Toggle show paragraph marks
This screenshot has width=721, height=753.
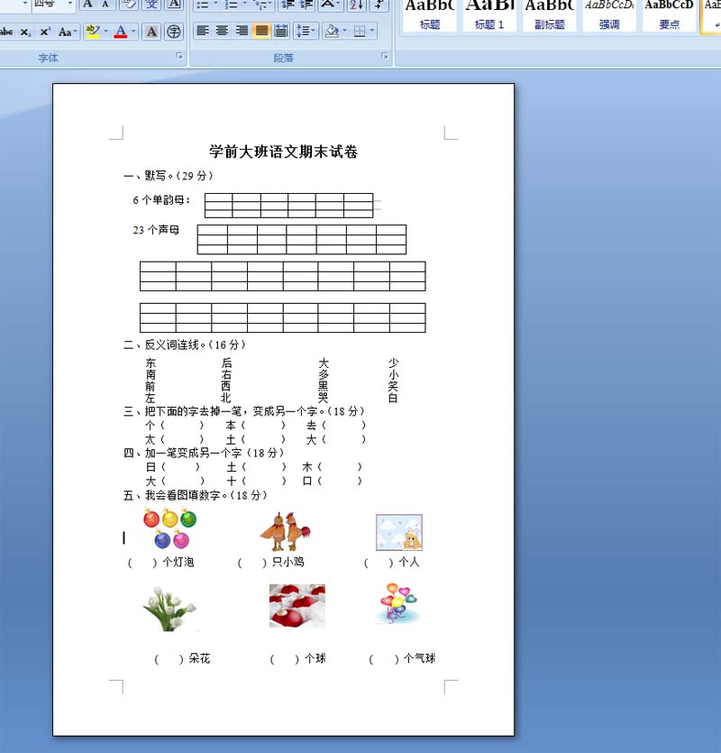click(379, 5)
